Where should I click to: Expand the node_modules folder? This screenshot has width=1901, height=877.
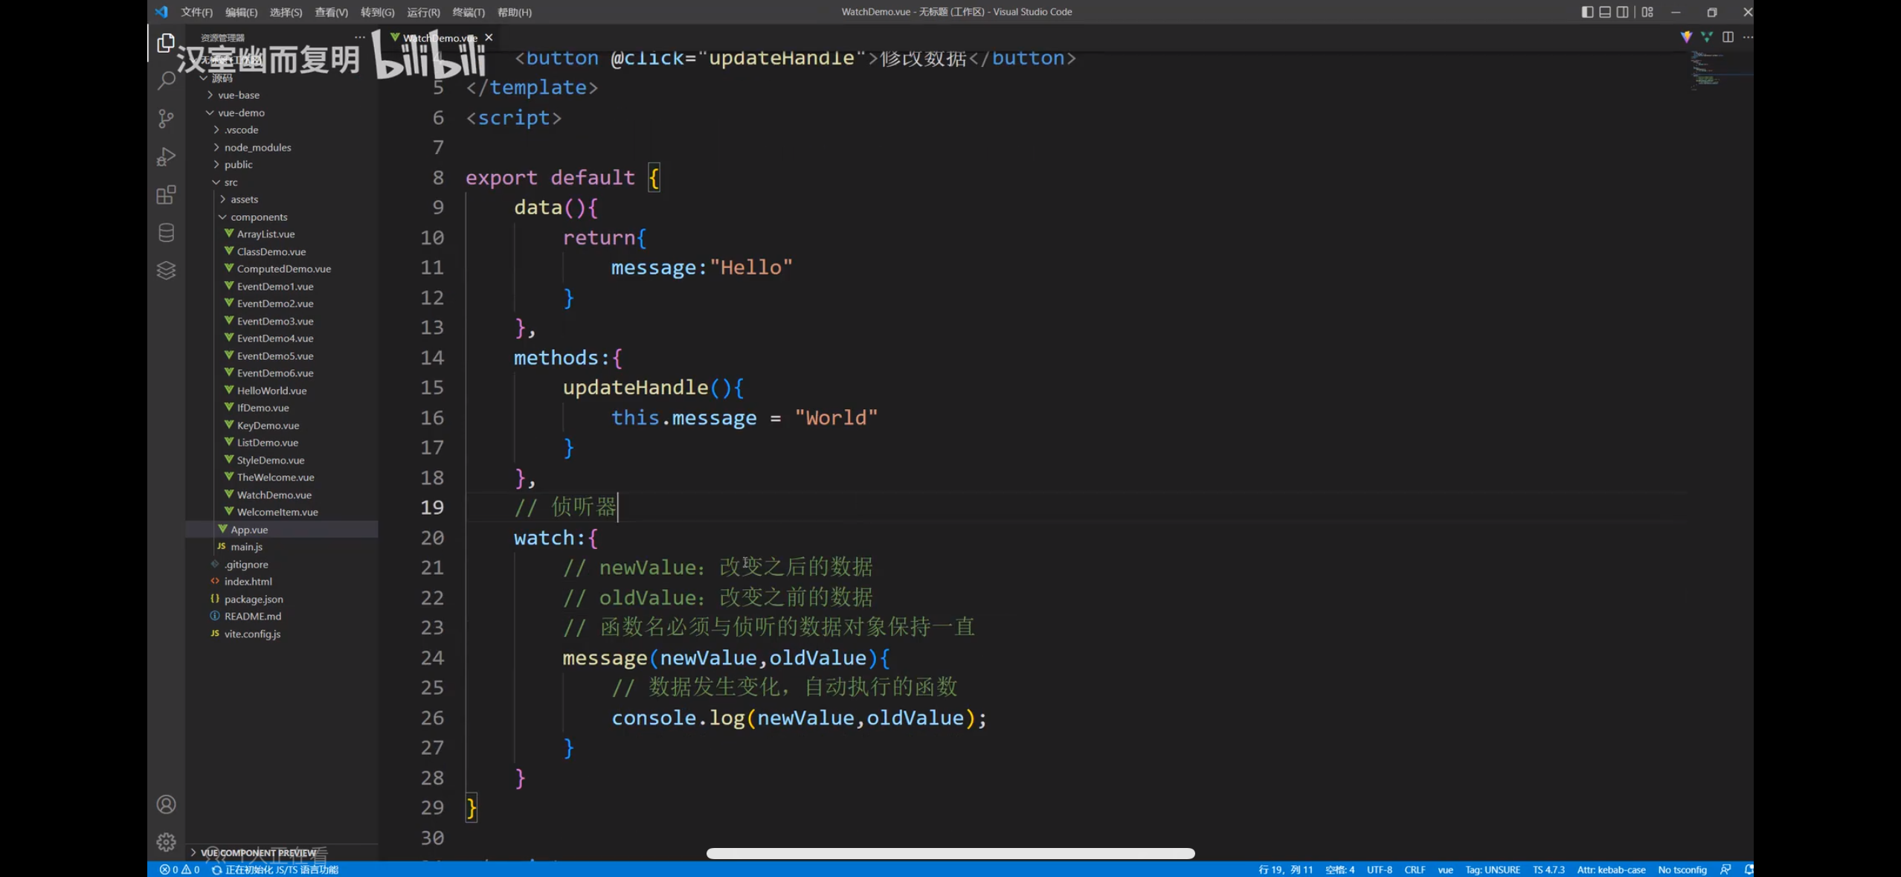pos(257,147)
